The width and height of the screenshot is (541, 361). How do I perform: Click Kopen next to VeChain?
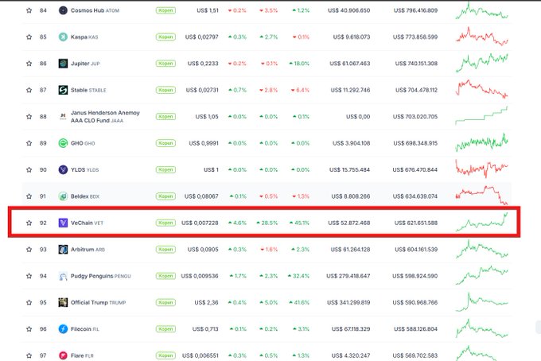165,223
